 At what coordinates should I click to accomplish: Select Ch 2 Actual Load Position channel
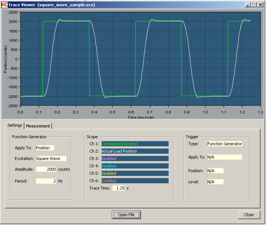(135, 151)
